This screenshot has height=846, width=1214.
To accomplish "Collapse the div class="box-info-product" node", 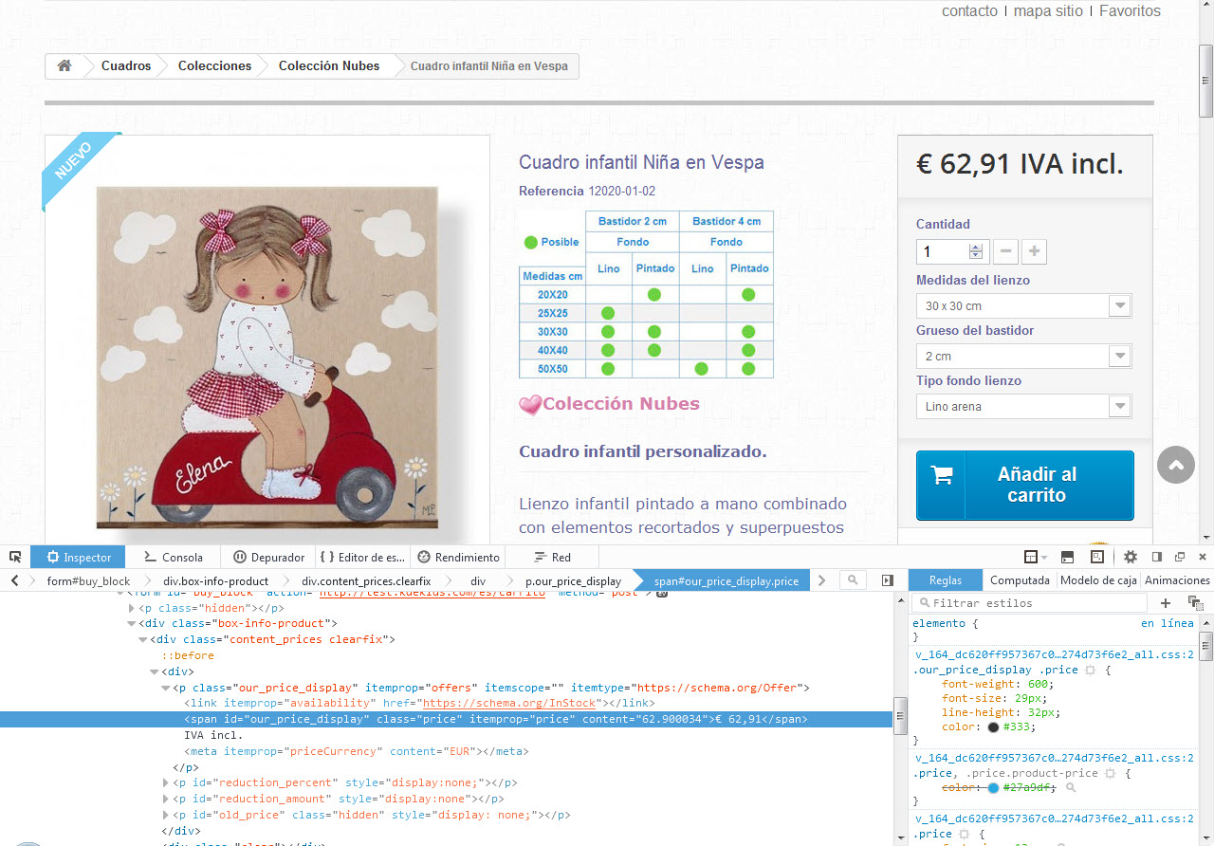I will 132,624.
